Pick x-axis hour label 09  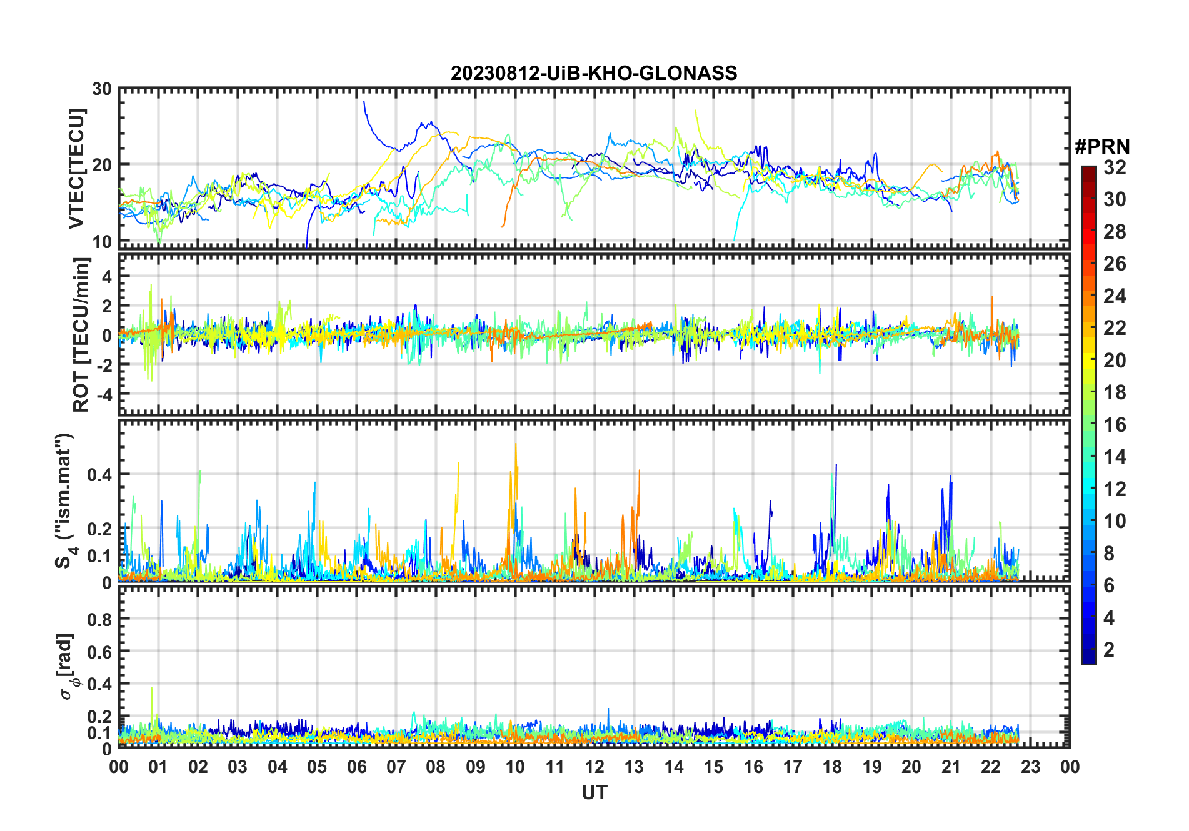click(476, 767)
